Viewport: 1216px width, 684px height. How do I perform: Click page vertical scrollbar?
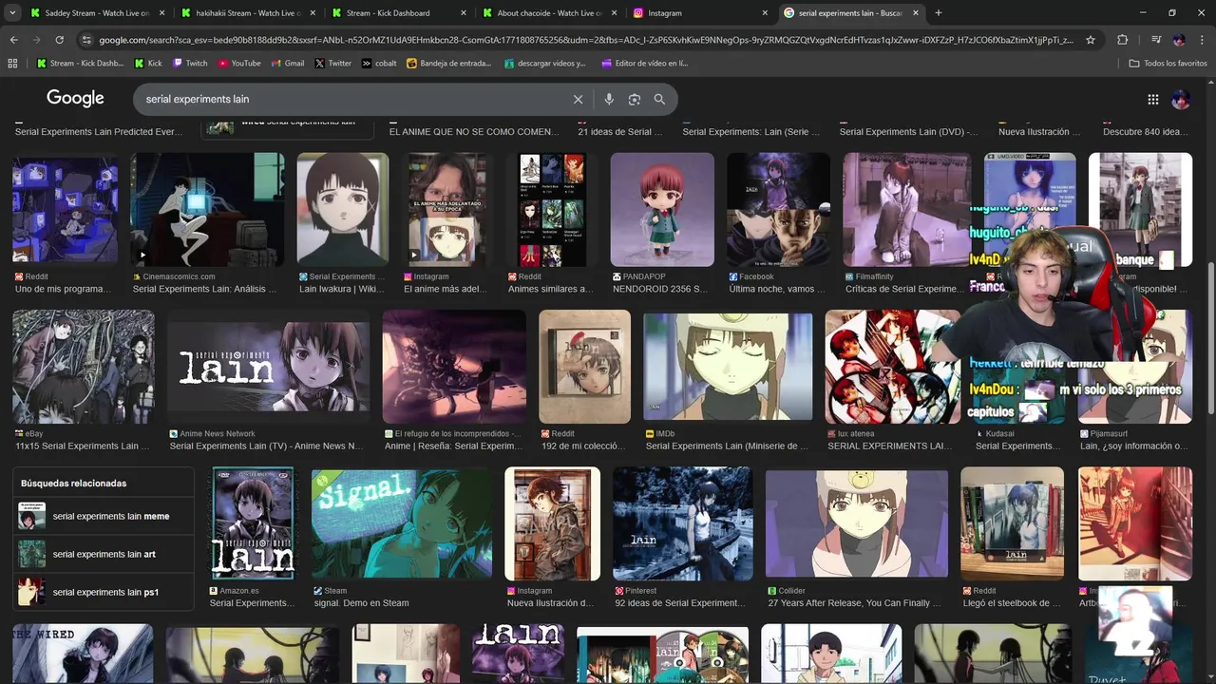[1209, 337]
